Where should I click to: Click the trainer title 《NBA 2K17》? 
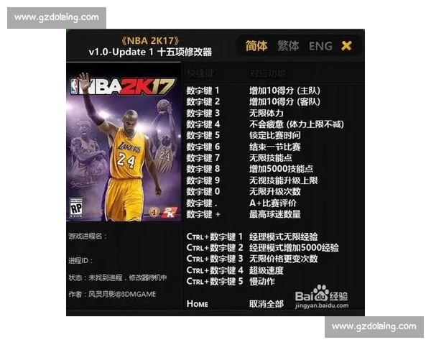click(150, 41)
